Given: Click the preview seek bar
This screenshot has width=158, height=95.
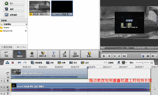Looking at the screenshot, I should [129, 52].
